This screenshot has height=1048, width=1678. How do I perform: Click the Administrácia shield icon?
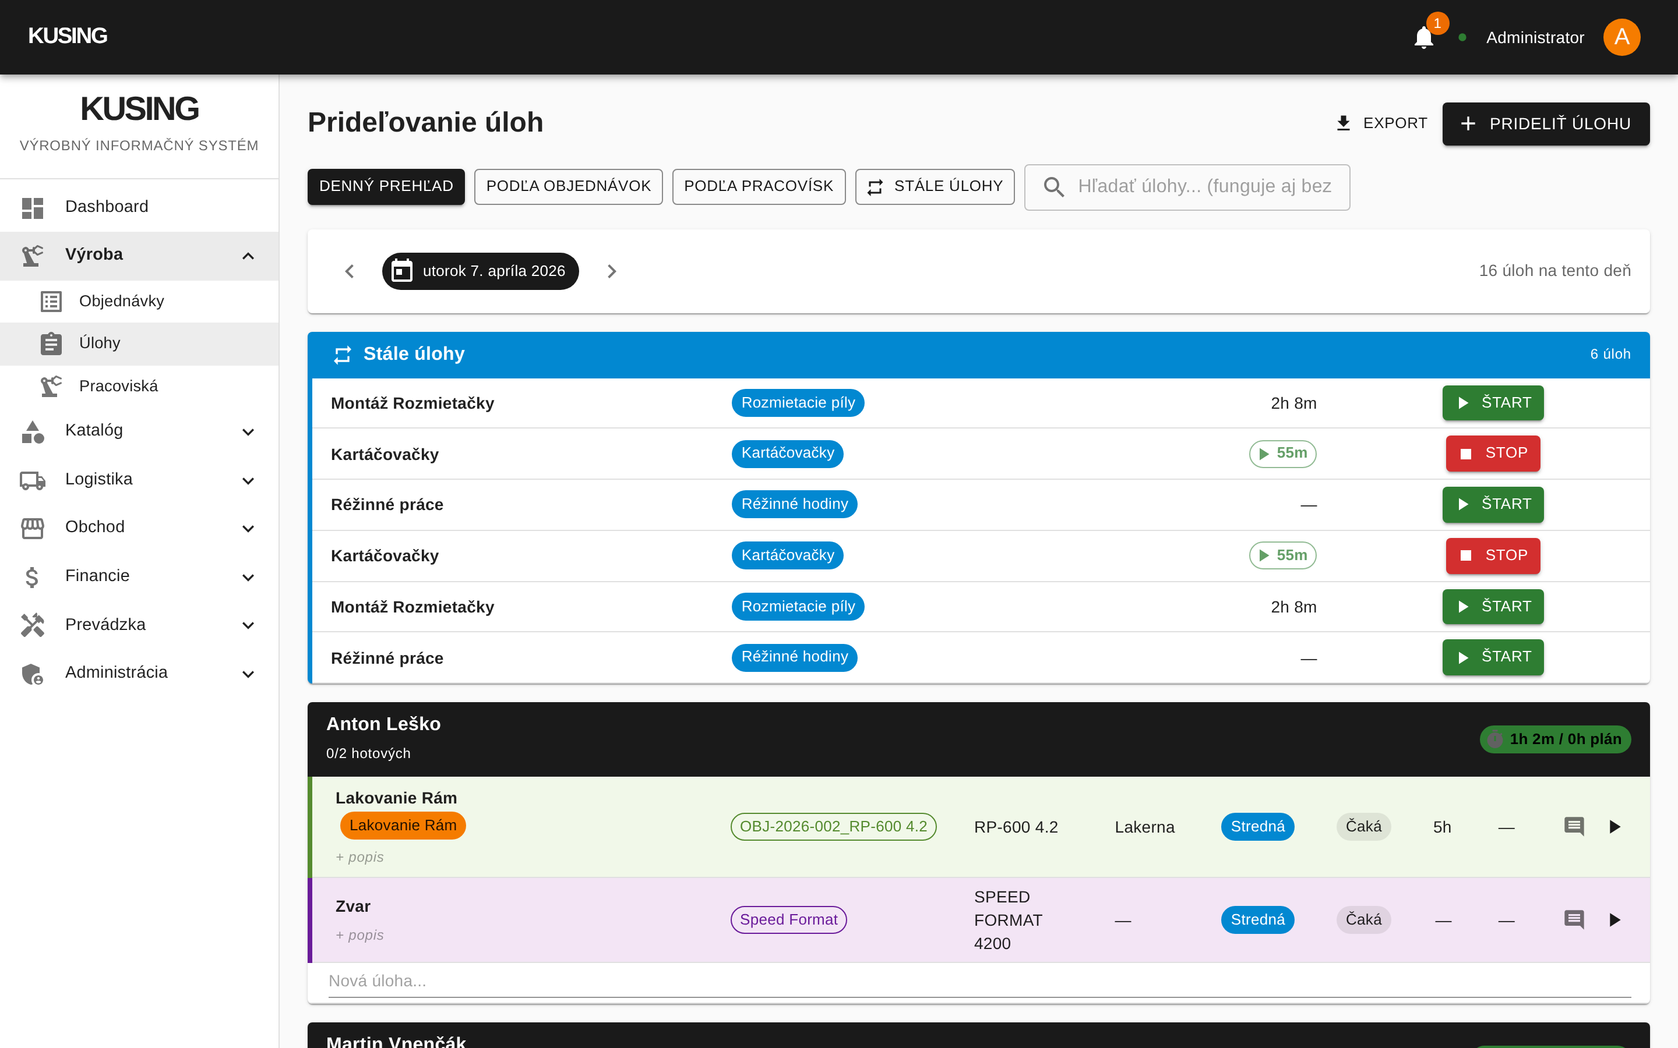(33, 673)
